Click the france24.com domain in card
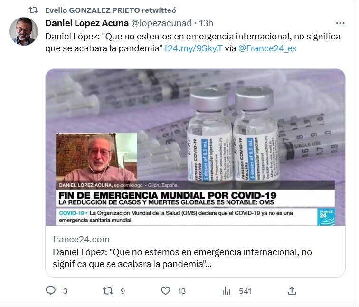Image resolution: width=359 pixels, height=307 pixels. (x=81, y=239)
